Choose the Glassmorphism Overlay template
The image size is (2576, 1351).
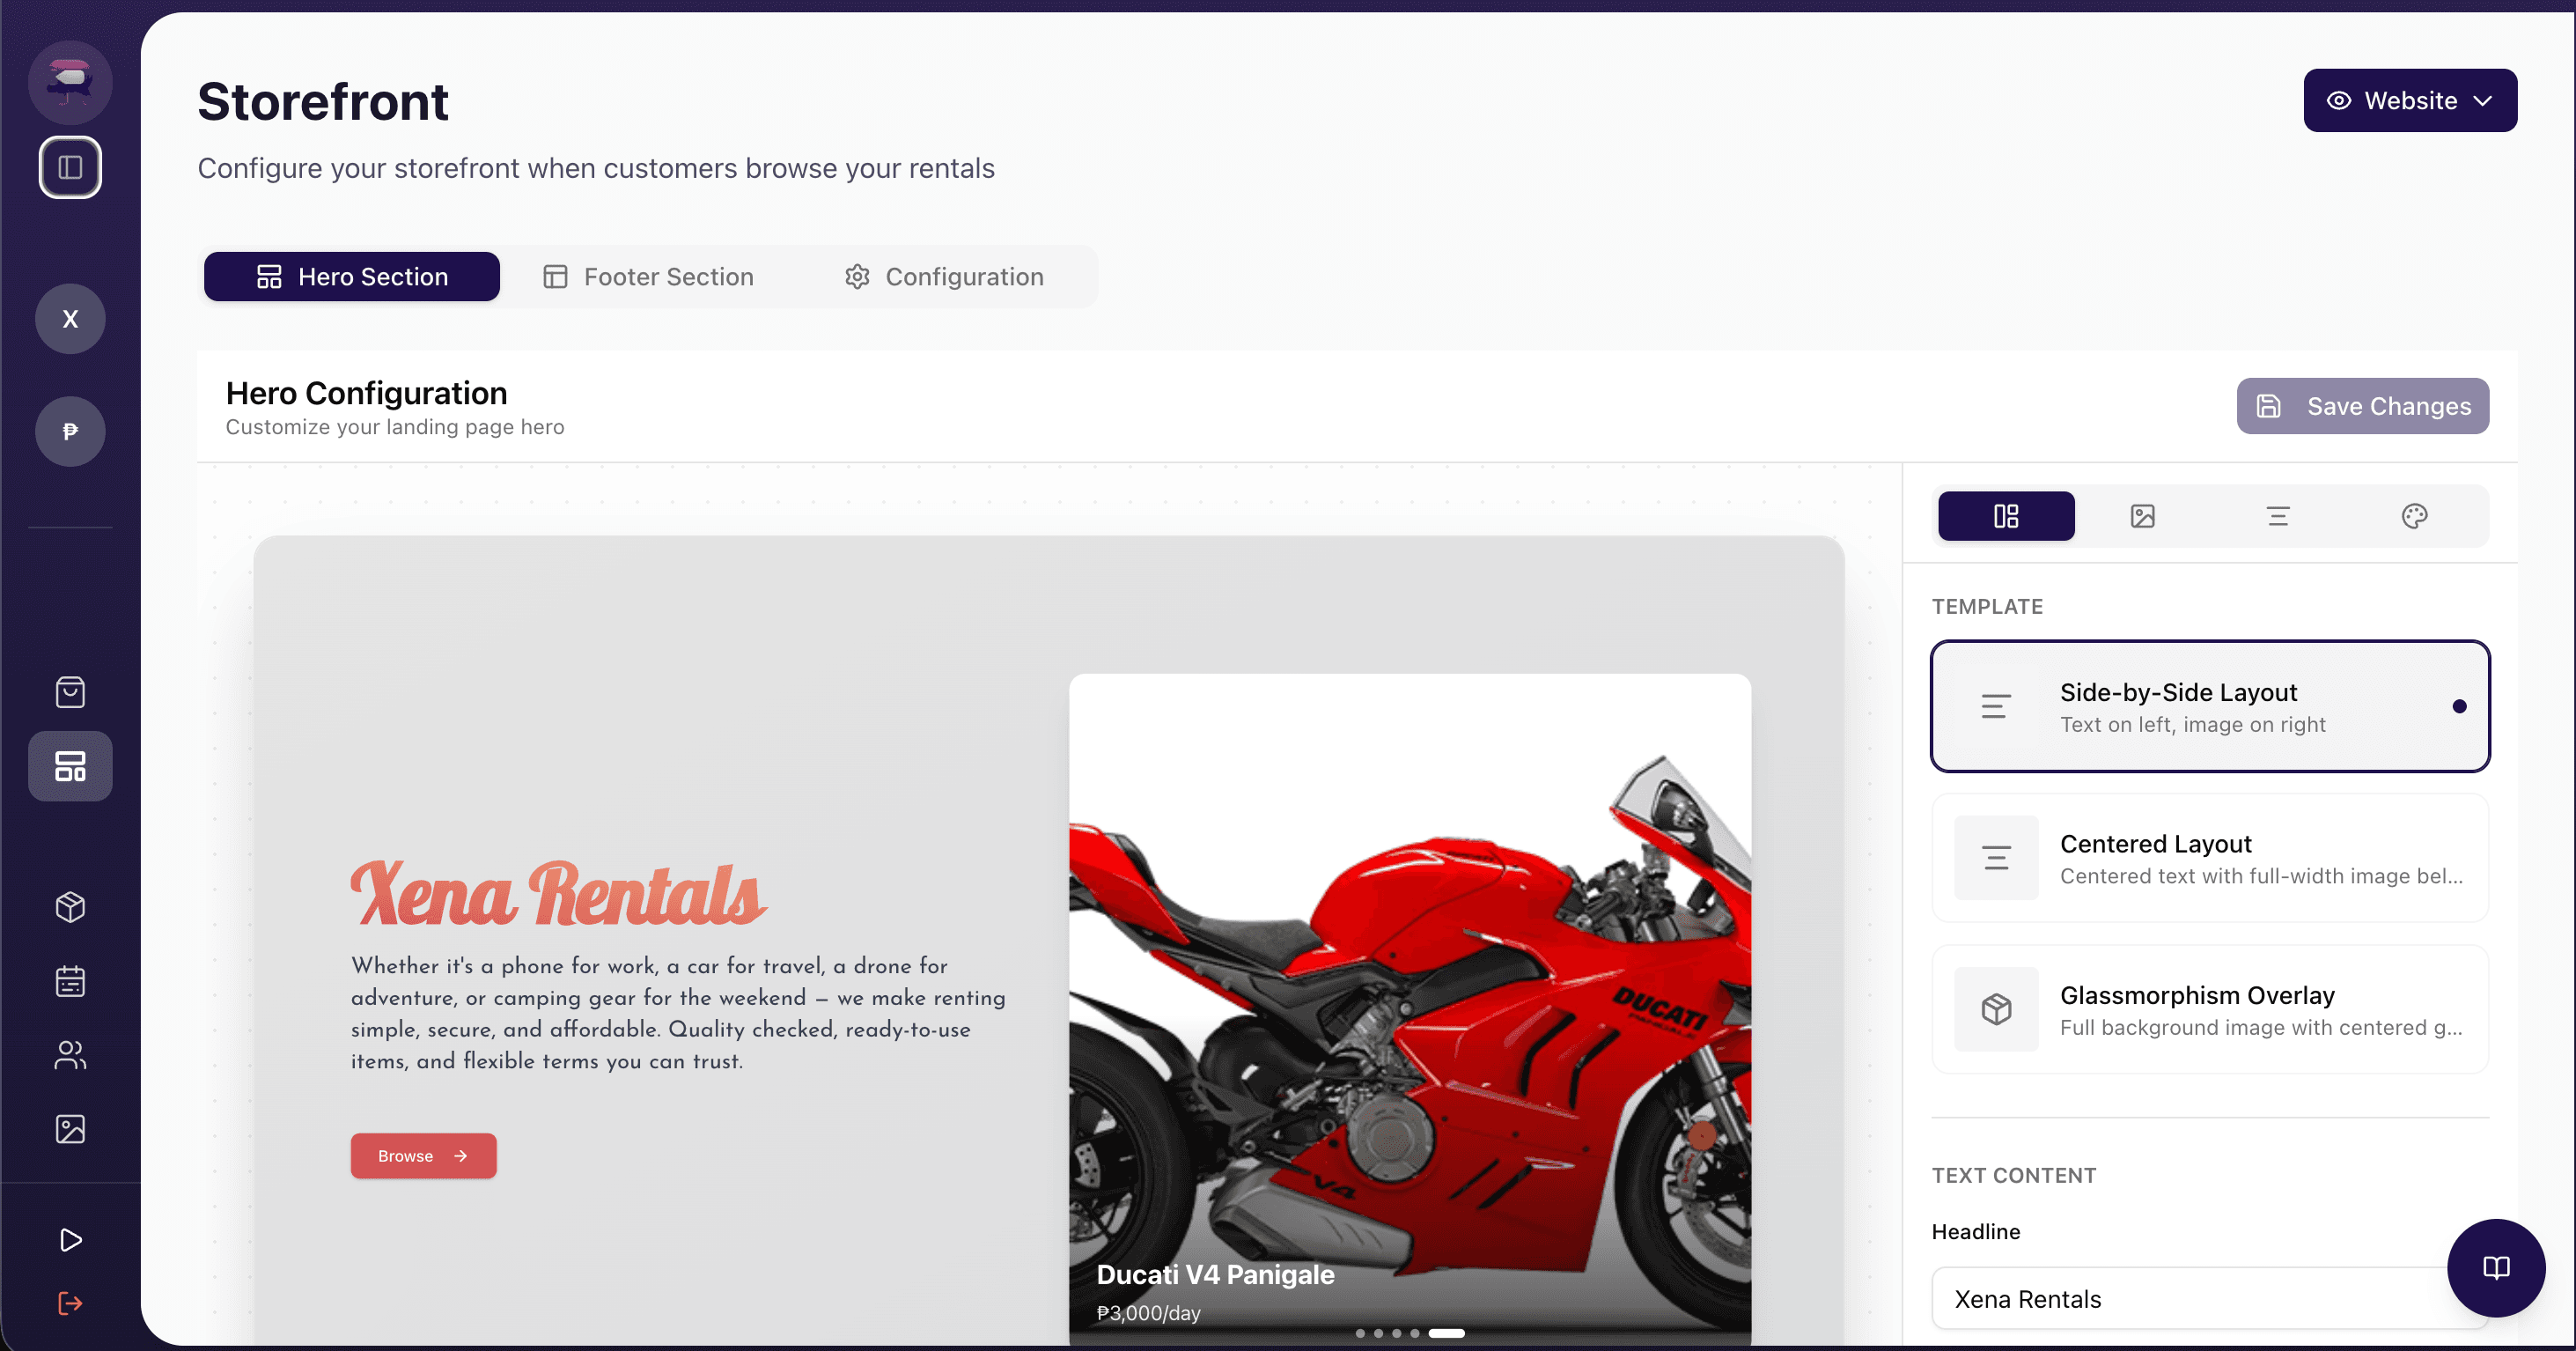click(x=2210, y=1009)
